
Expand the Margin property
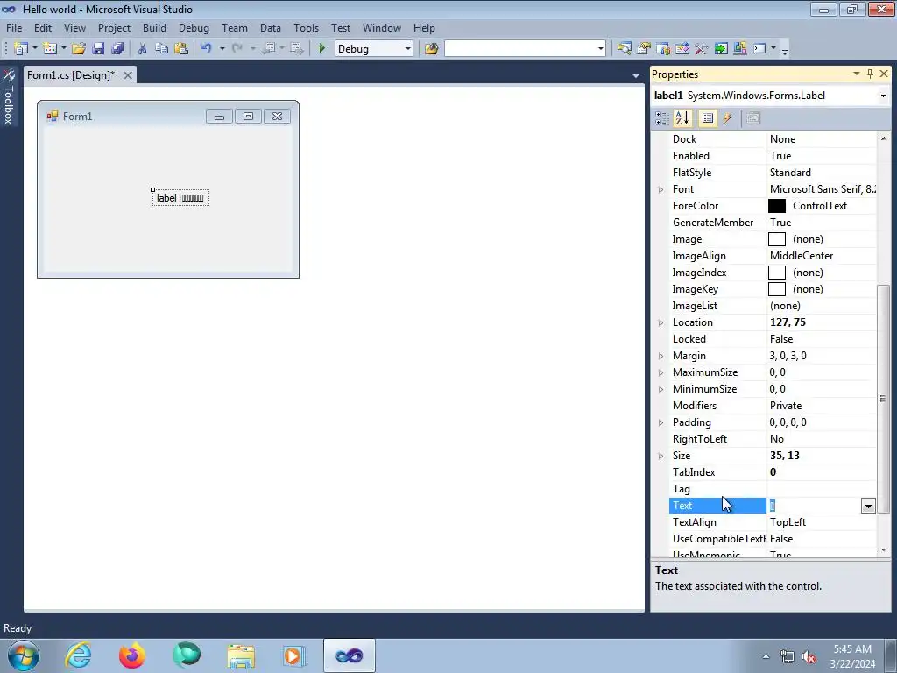click(x=660, y=356)
